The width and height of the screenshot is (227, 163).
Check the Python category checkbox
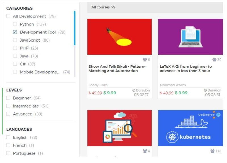click(15, 24)
